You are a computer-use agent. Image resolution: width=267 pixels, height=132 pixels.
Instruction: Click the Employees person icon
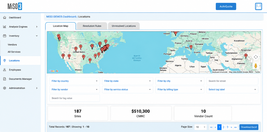(x=5, y=70)
